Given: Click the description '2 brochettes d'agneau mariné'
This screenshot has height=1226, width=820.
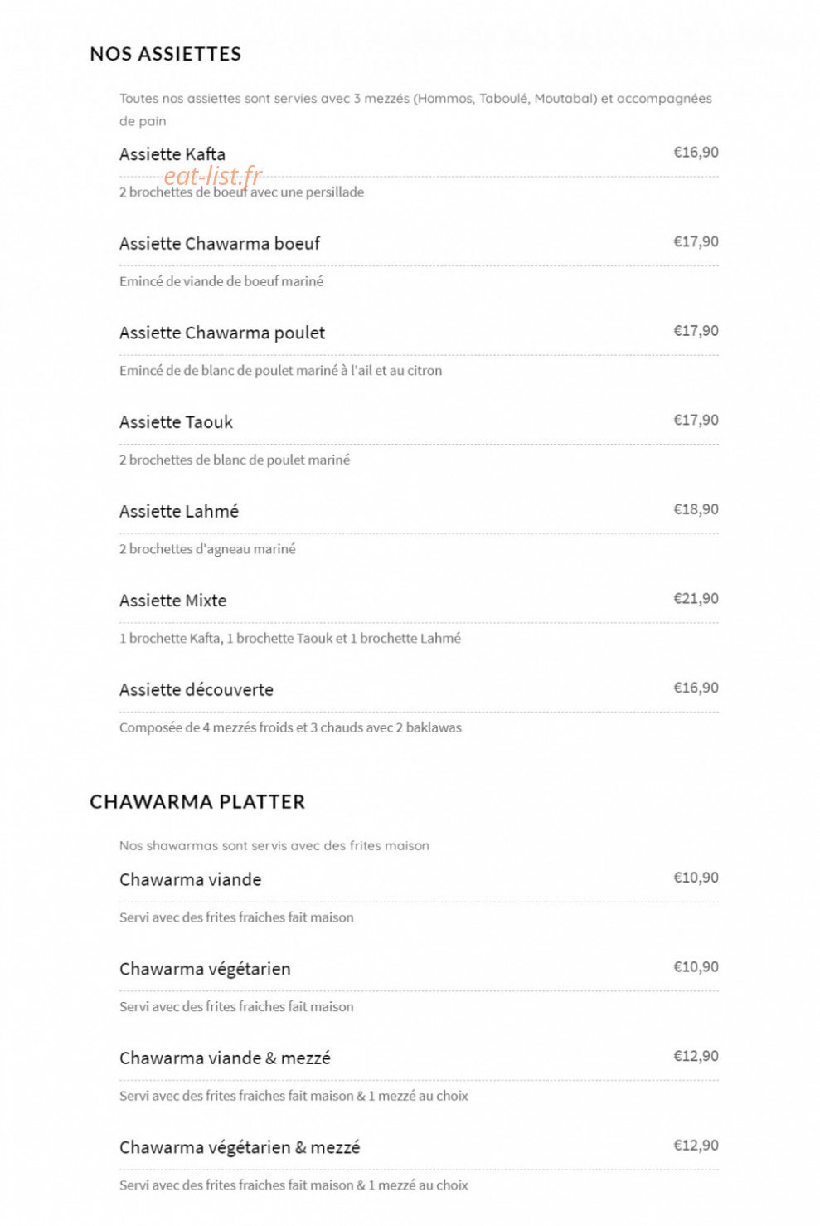Looking at the screenshot, I should [207, 549].
